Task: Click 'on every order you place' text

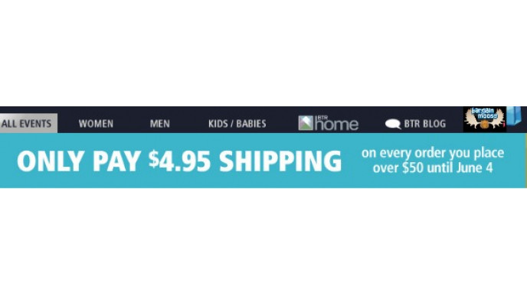Action: [433, 153]
